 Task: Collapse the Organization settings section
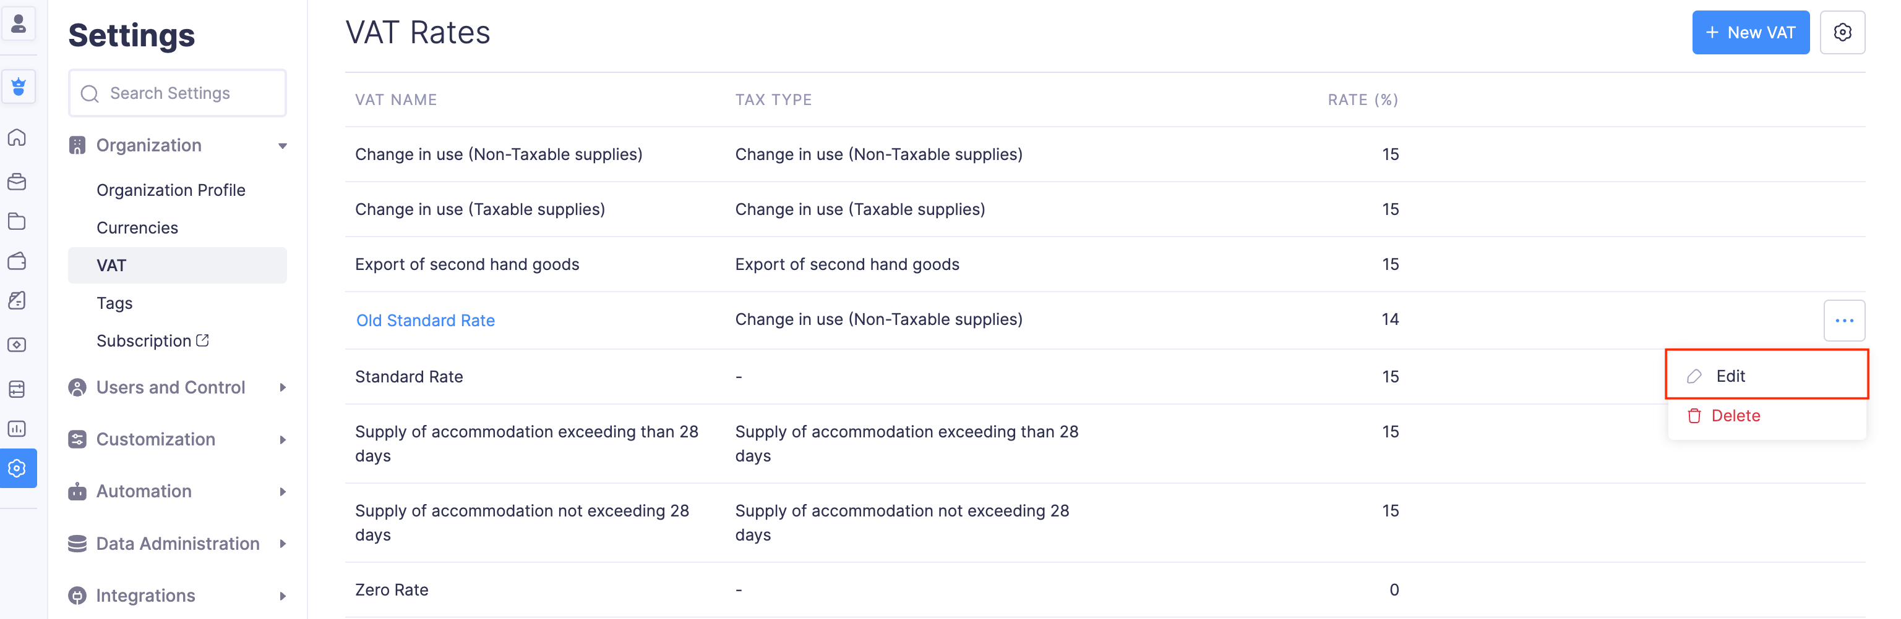[x=282, y=146]
